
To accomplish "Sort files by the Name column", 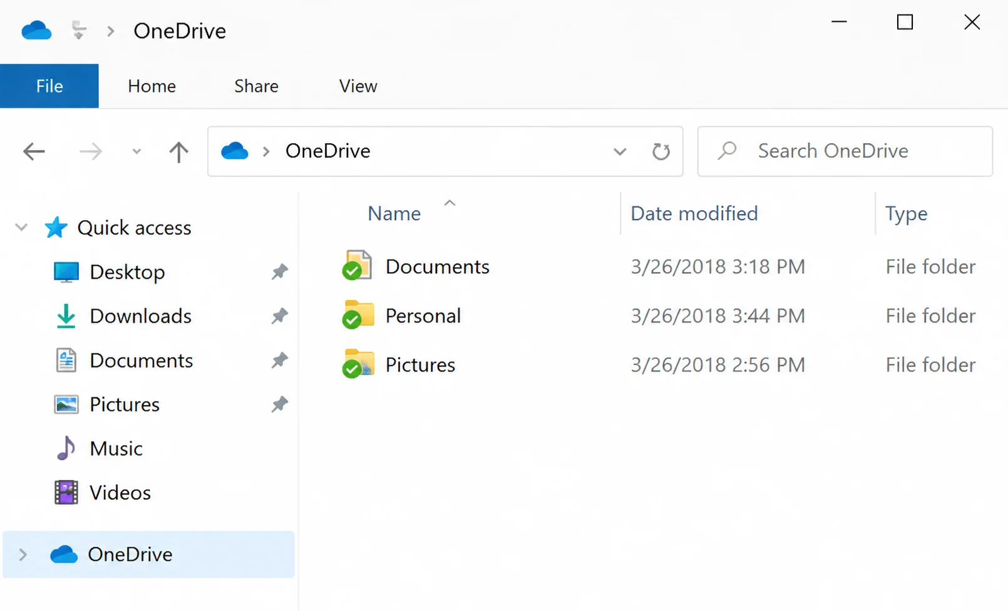I will pos(394,214).
